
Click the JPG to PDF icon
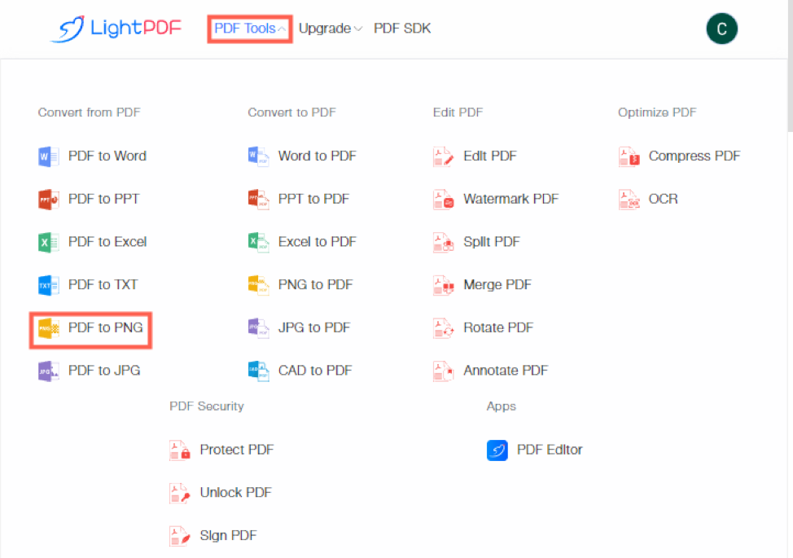pos(258,328)
